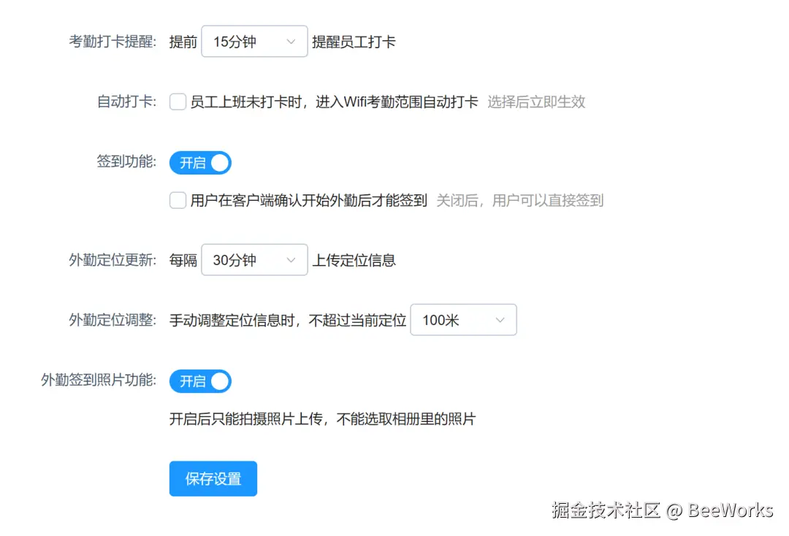Open the 15分钟 reminder time dropdown

[x=254, y=41]
